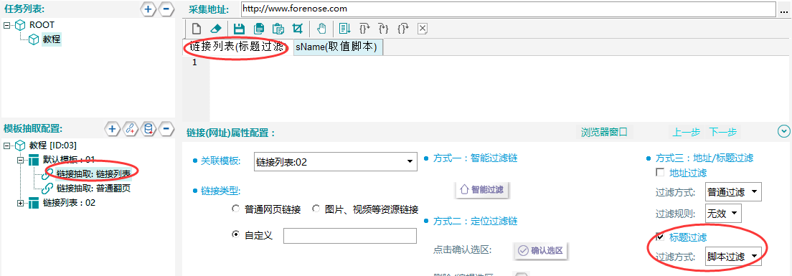
Task: Click the 智能过滤 button
Action: point(483,190)
